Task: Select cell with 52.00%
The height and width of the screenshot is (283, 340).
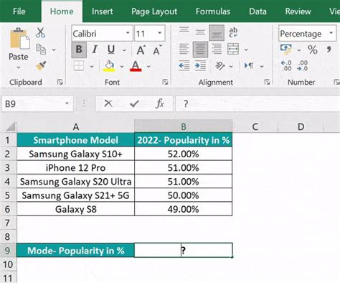Action: click(184, 154)
